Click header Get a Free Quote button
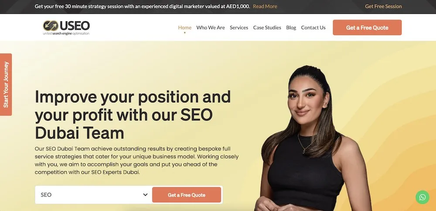Viewport: 436px width, 211px height. point(367,27)
